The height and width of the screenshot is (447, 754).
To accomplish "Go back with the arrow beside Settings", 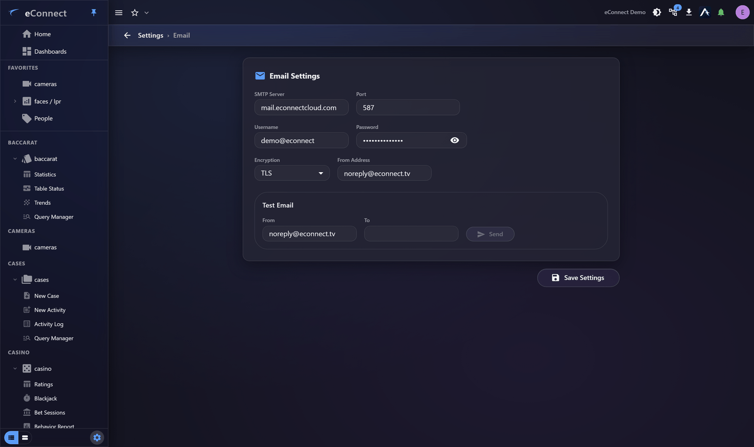I will click(127, 35).
